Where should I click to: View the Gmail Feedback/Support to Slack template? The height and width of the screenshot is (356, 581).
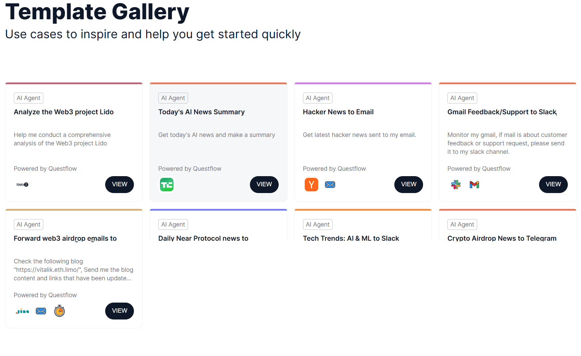553,185
